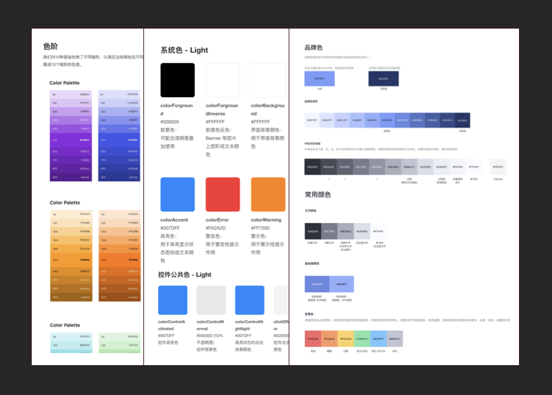Select the yellow alert color swatch
Screen dimensions: 552x395
point(345,338)
